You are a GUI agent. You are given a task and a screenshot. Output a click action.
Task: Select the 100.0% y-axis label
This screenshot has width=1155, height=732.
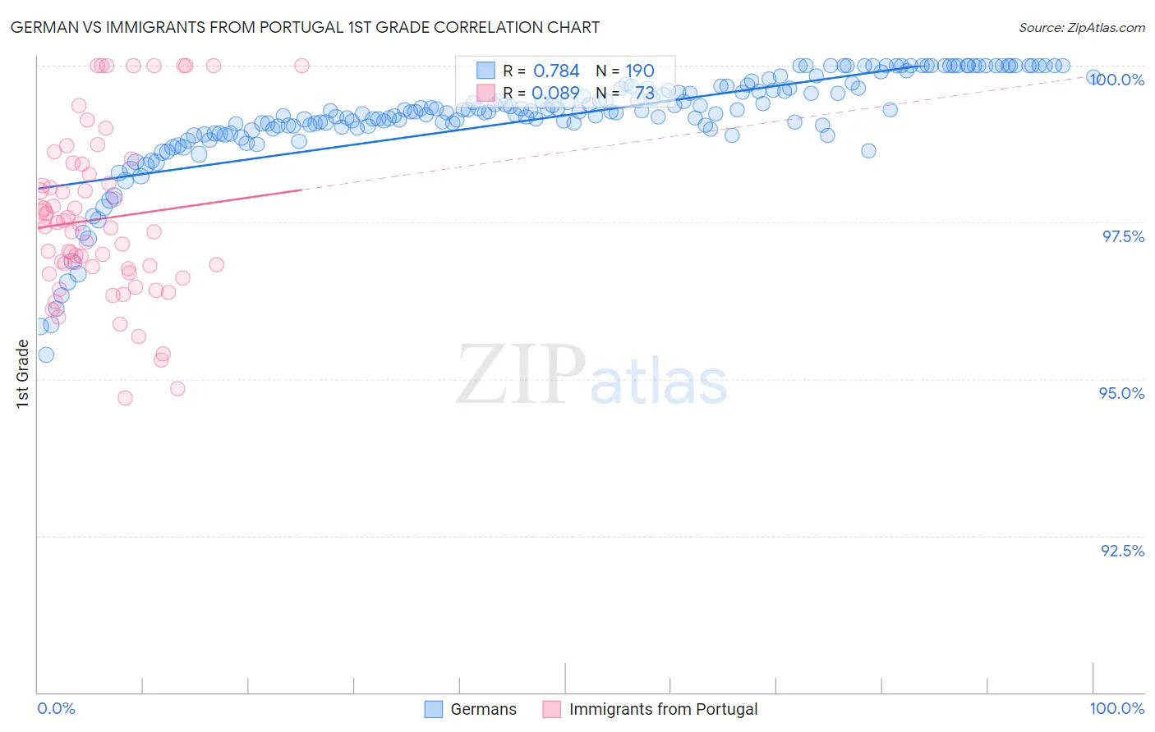1116,80
